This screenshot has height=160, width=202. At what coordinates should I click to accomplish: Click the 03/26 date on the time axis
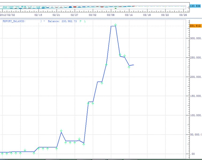click(183, 15)
